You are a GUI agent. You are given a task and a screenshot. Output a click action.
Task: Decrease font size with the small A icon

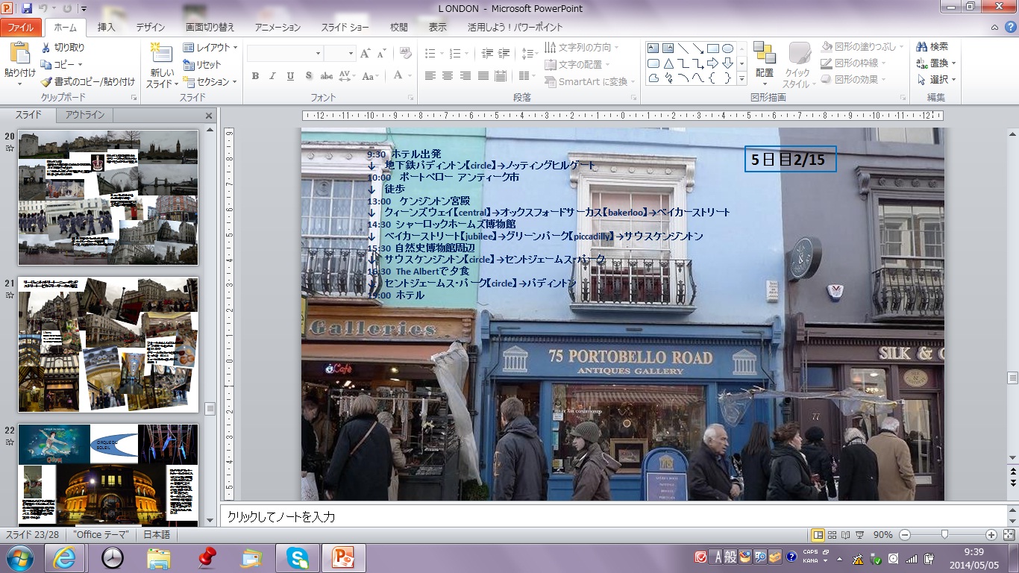click(382, 54)
